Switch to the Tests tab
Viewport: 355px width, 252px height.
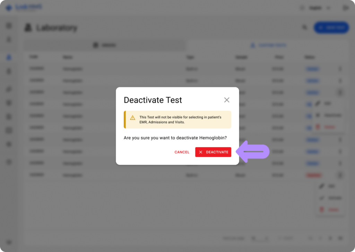tap(104, 45)
